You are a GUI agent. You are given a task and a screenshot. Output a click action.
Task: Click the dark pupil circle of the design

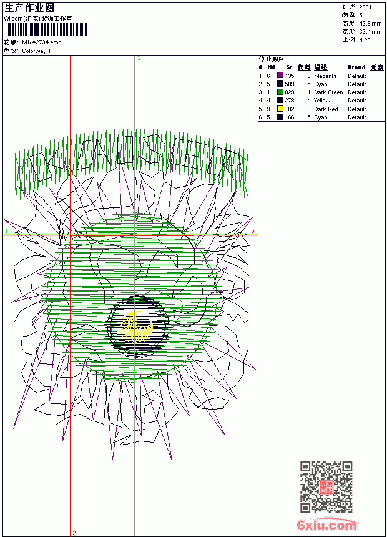pos(139,327)
